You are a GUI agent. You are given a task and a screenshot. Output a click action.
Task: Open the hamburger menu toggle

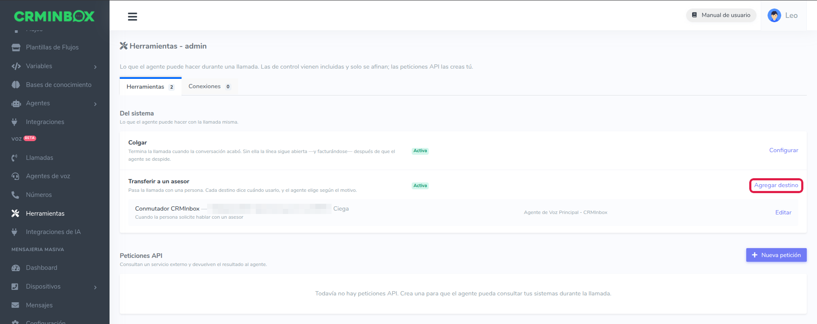133,17
